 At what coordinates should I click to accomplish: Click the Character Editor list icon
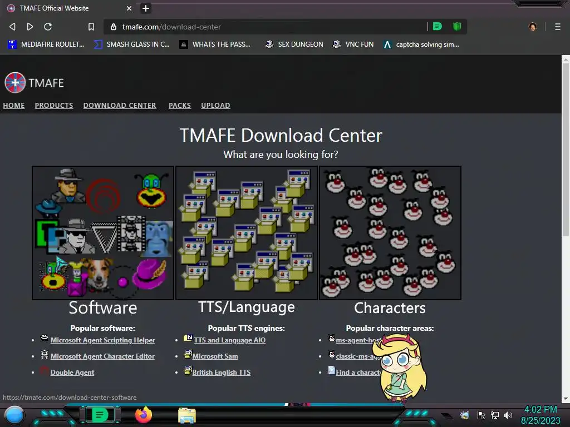click(45, 354)
